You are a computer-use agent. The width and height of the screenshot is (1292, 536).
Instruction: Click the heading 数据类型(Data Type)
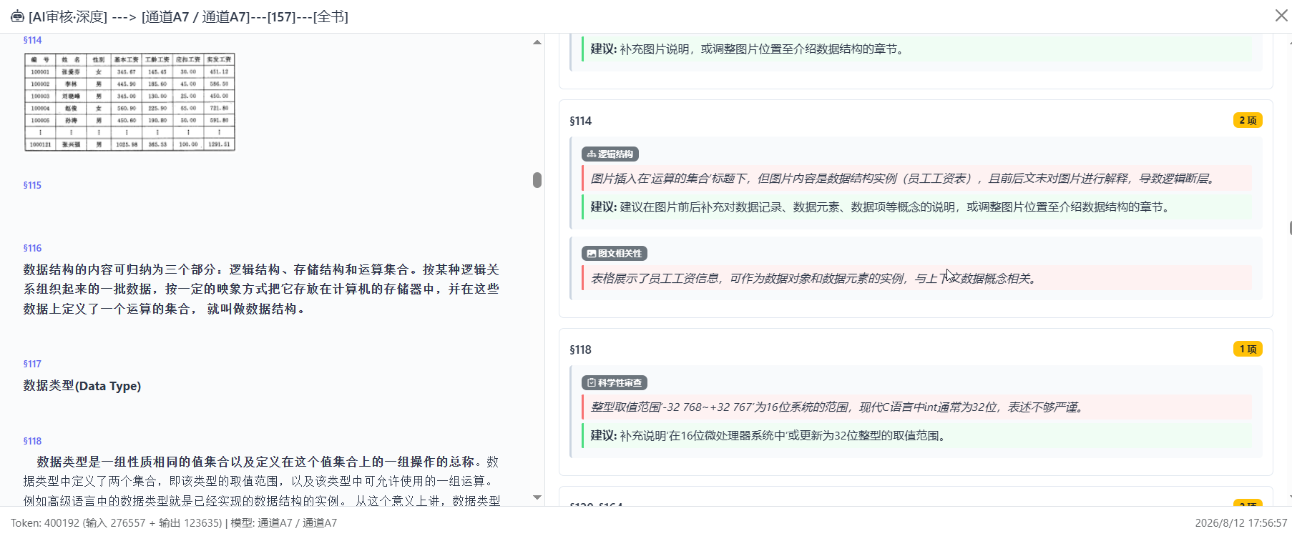pyautogui.click(x=82, y=386)
